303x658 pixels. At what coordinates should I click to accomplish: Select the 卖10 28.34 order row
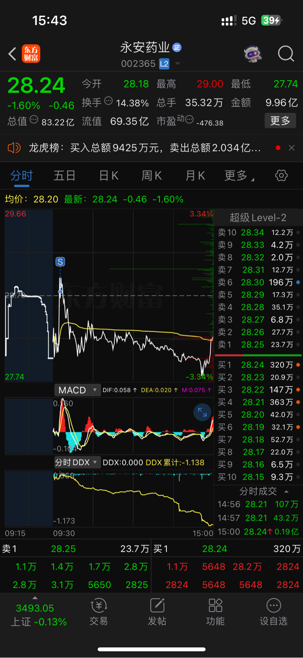[258, 233]
